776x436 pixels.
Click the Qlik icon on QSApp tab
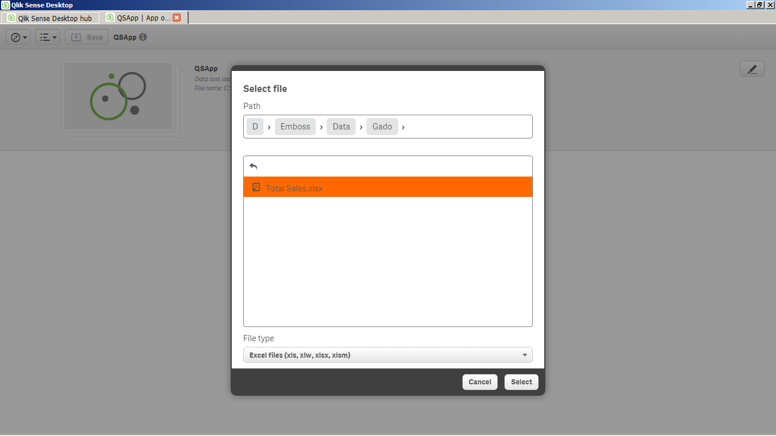coord(110,18)
